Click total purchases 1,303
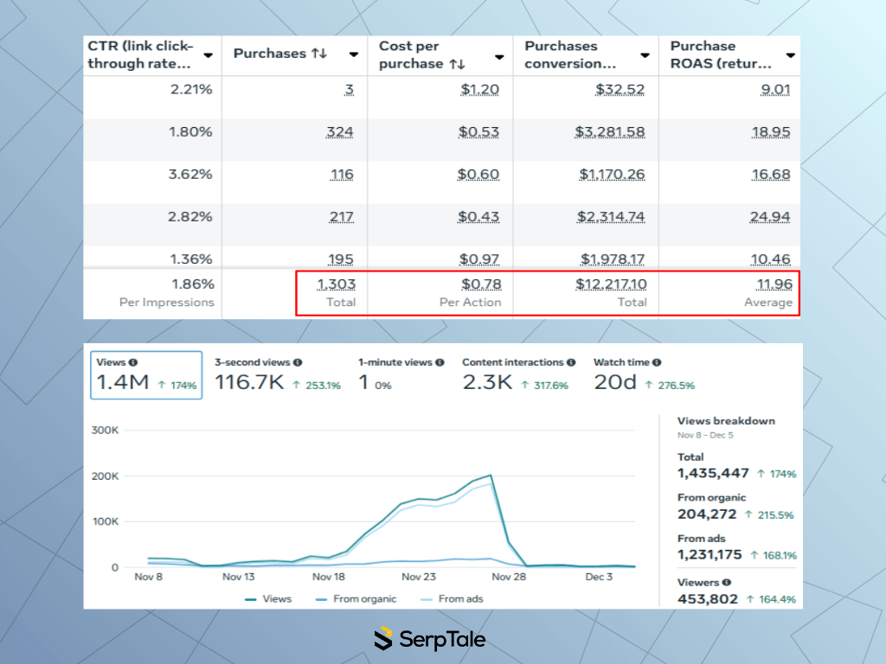 (x=336, y=284)
